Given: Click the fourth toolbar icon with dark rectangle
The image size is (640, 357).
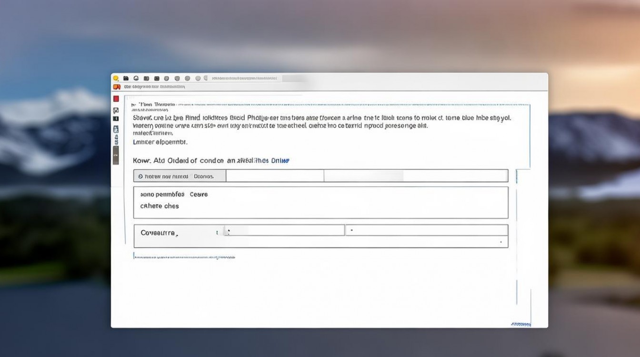Looking at the screenshot, I should point(146,78).
